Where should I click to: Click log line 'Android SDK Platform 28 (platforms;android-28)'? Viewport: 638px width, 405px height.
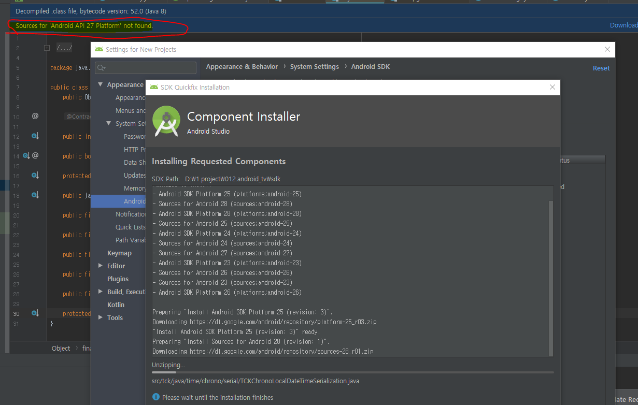tap(227, 214)
